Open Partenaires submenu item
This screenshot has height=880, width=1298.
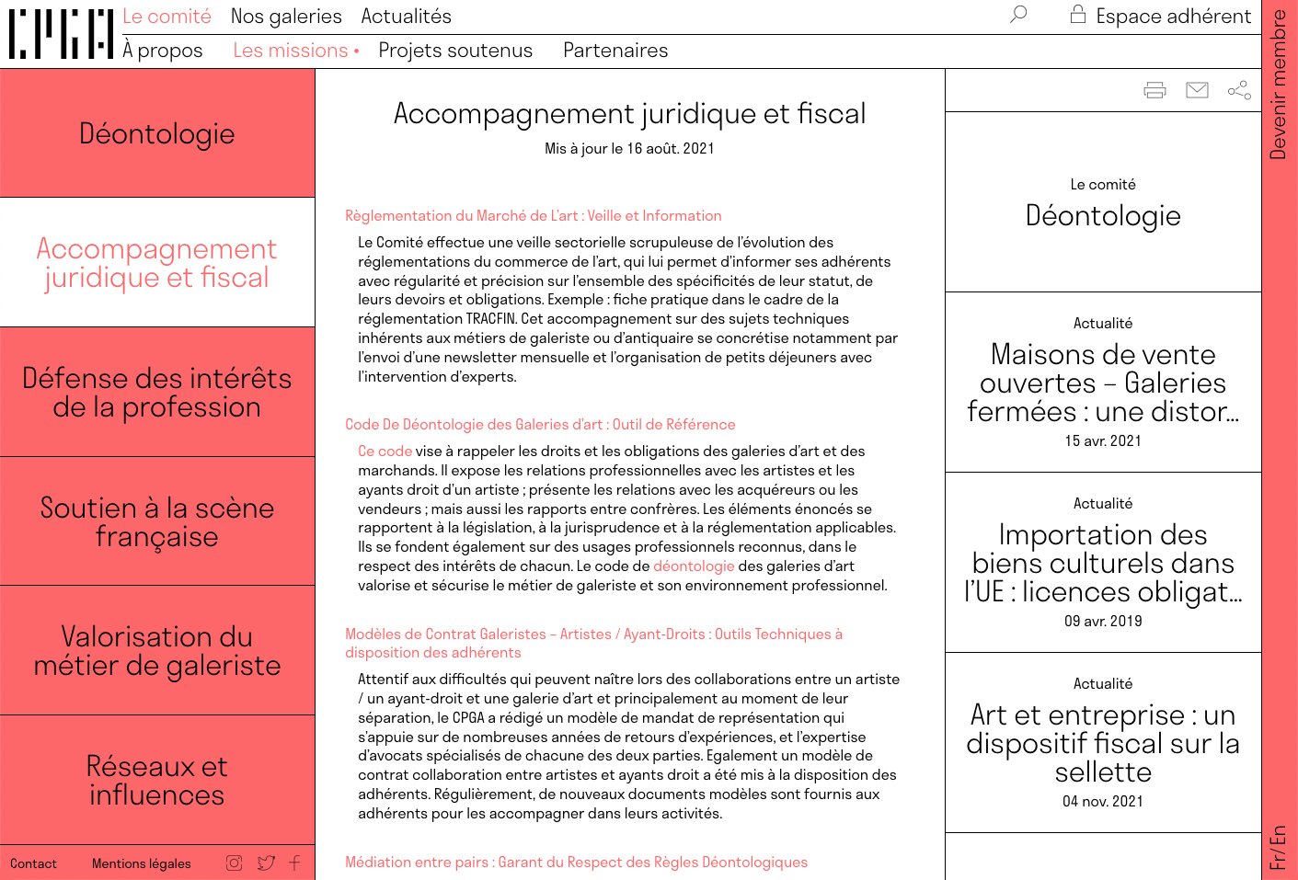tap(615, 51)
